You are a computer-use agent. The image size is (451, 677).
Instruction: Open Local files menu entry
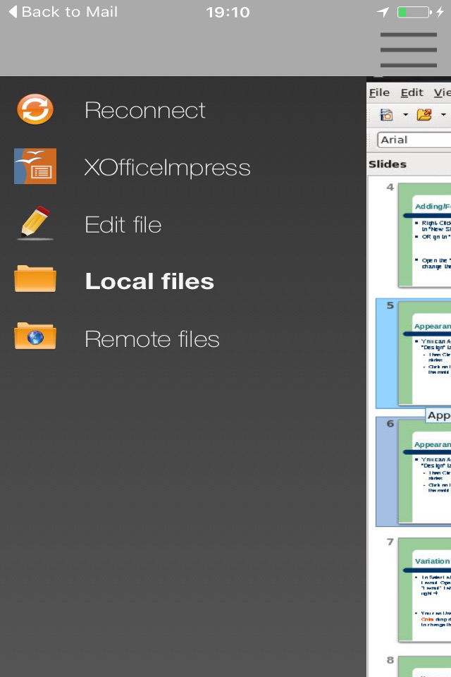149,281
